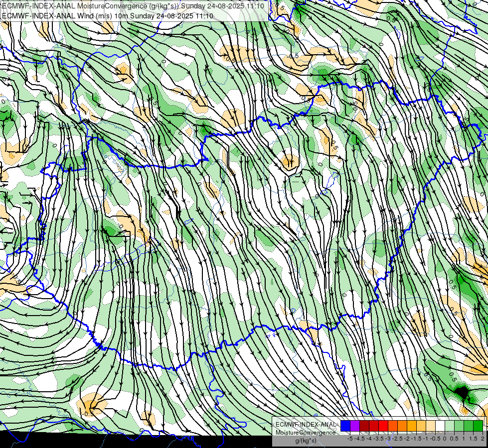The width and height of the screenshot is (488, 448).
Task: Click the -4.5 legend tick label
Action: 360,439
